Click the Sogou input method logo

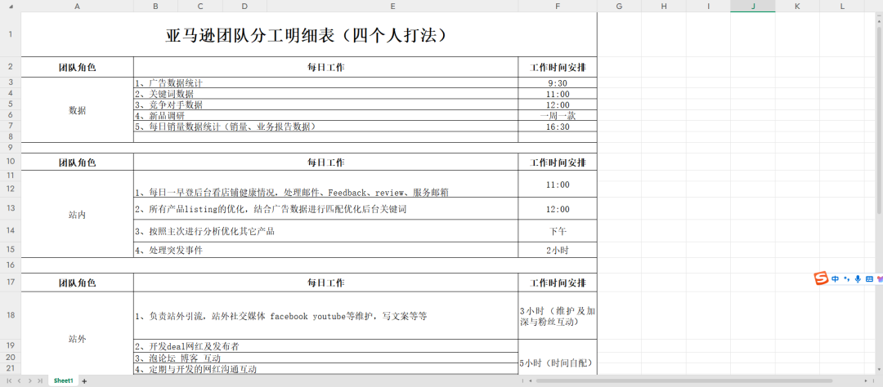(822, 278)
